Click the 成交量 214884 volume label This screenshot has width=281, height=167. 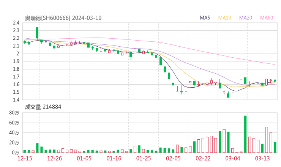click(43, 107)
